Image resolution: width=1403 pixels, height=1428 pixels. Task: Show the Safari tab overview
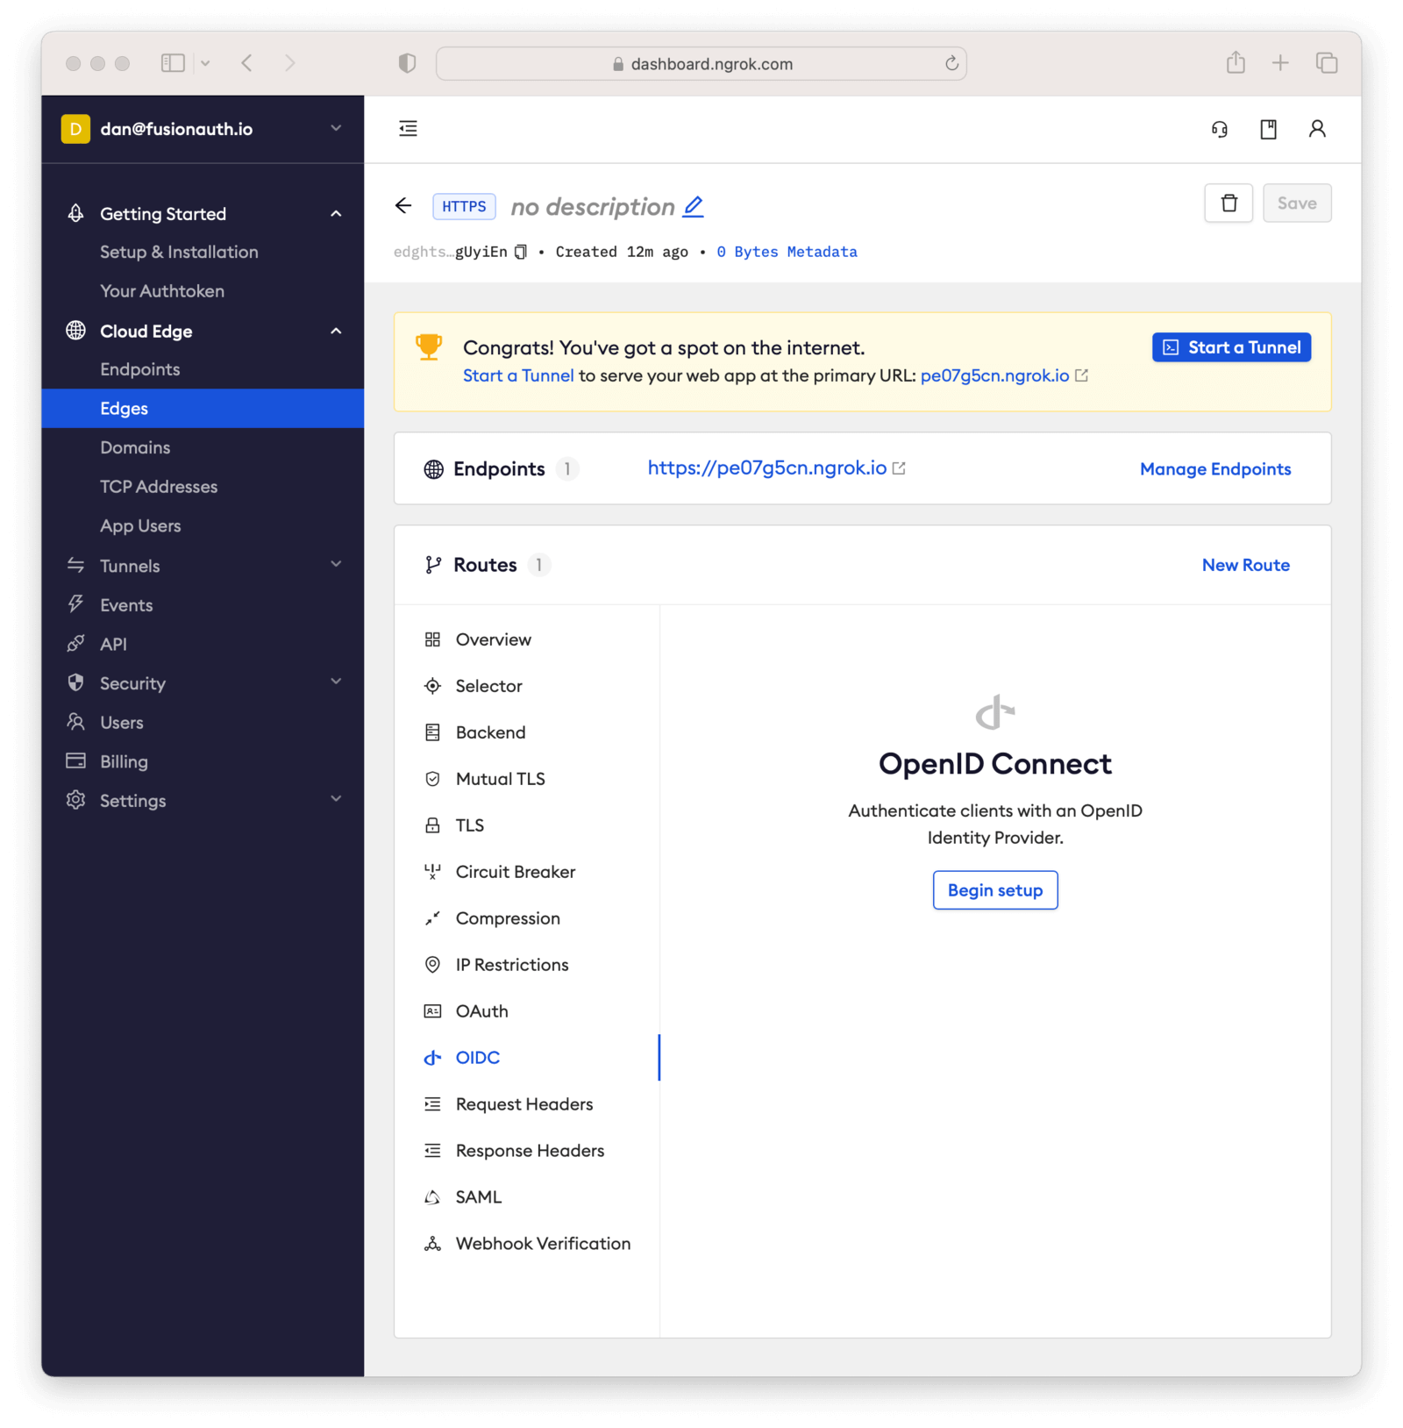(x=1326, y=63)
